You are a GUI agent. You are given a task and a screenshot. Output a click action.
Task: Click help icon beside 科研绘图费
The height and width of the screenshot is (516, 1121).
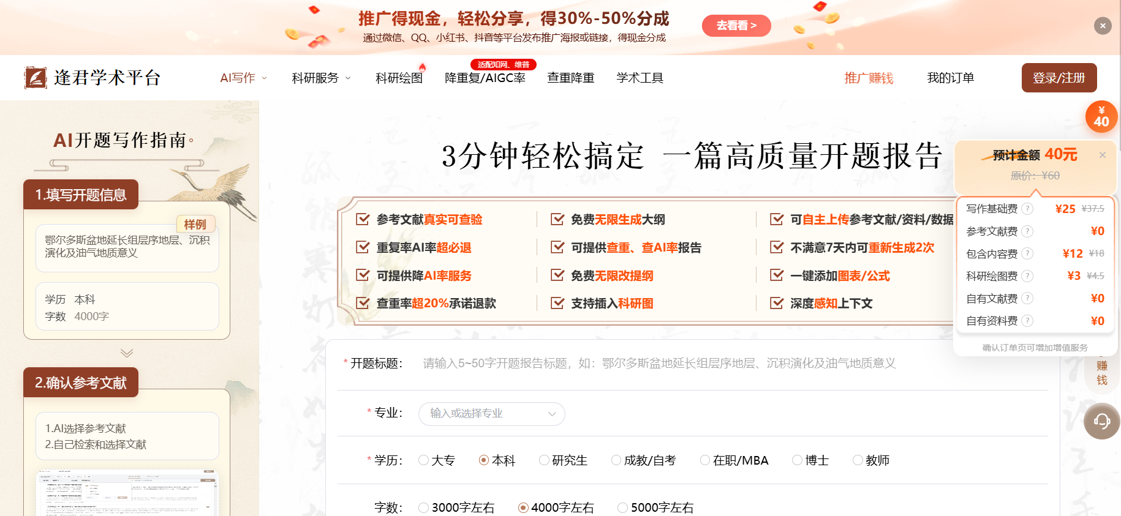[1028, 276]
